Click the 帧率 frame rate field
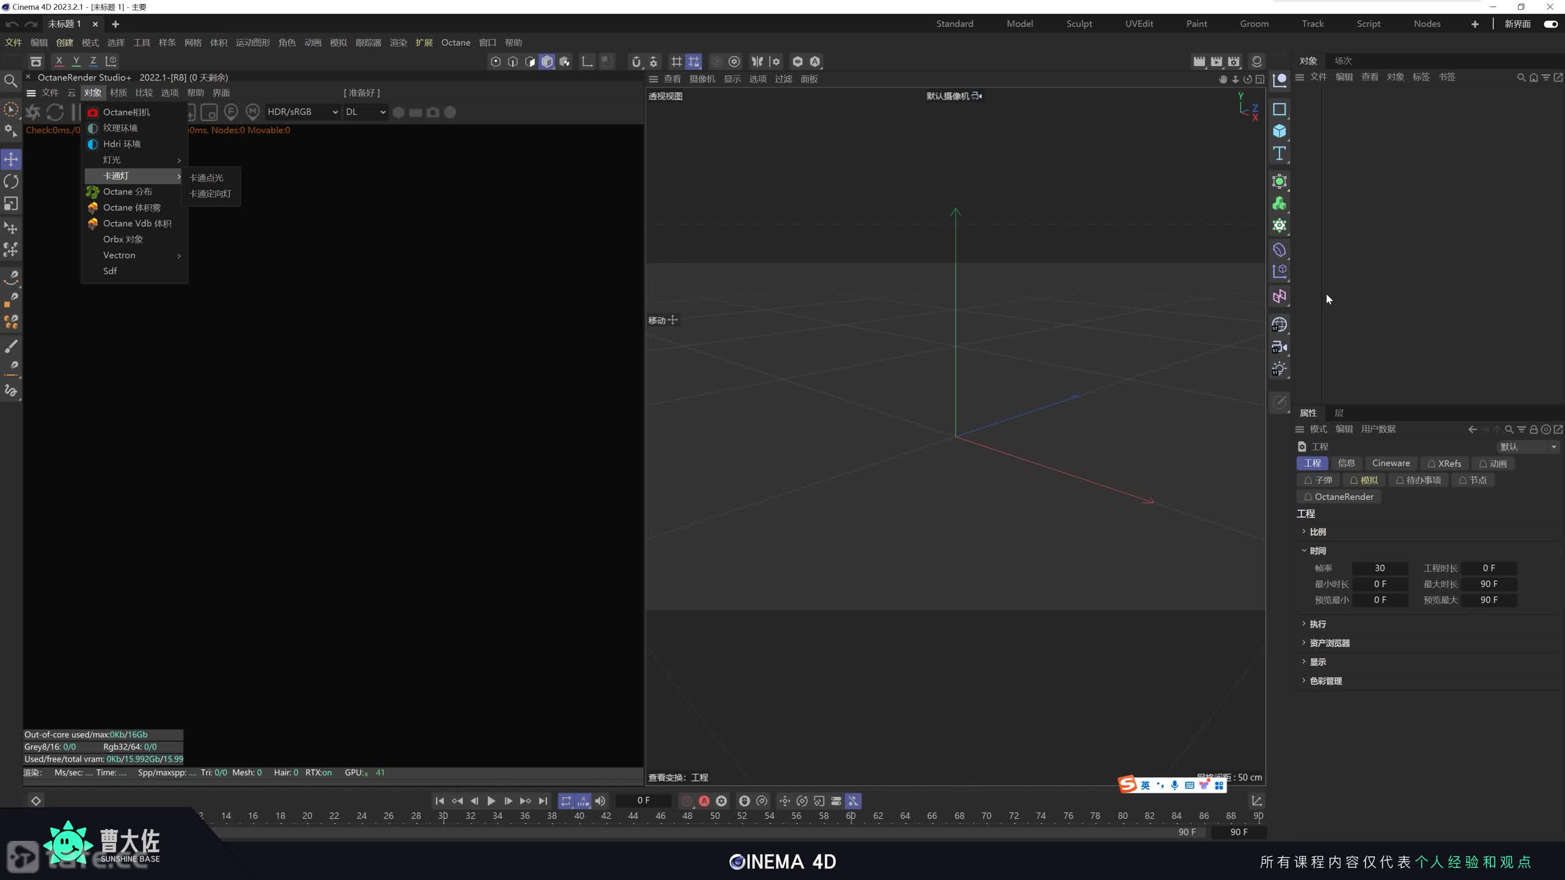The width and height of the screenshot is (1565, 880). 1380,568
